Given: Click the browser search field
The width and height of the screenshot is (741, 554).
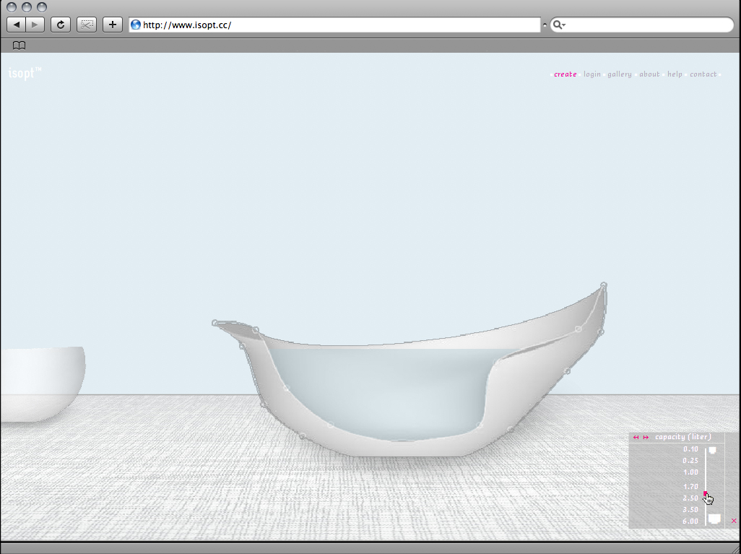Looking at the screenshot, I should [x=642, y=25].
